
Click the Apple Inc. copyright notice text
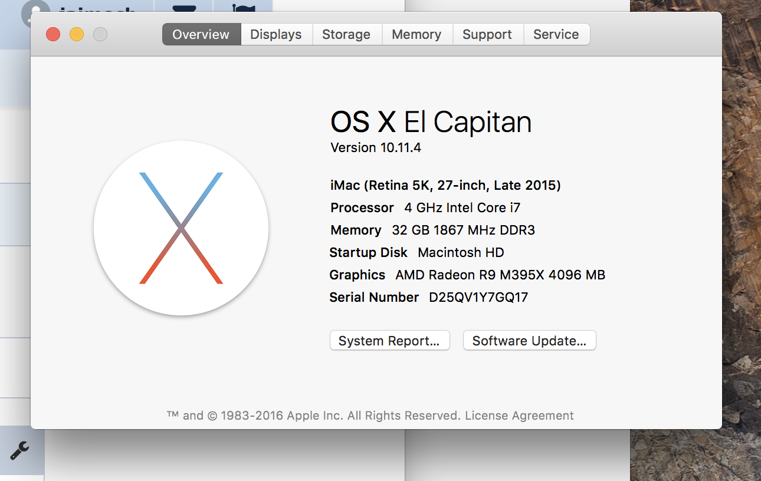point(315,416)
